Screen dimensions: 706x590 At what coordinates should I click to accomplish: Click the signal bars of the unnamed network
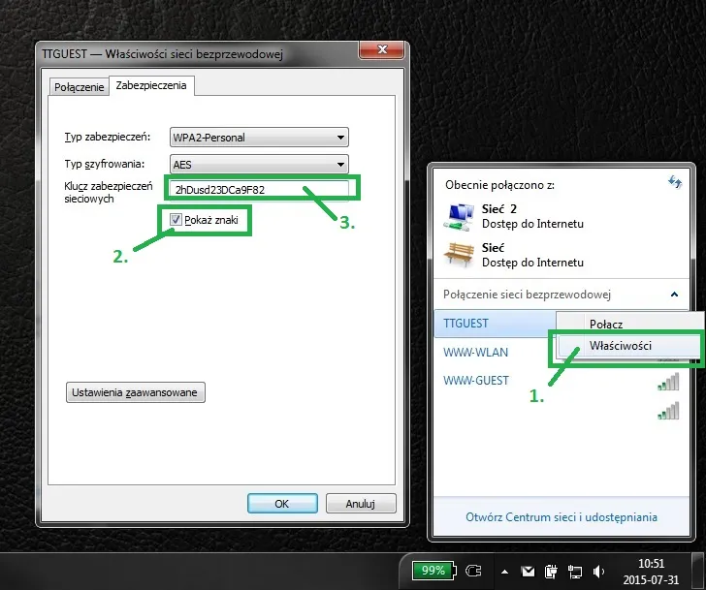tap(668, 411)
